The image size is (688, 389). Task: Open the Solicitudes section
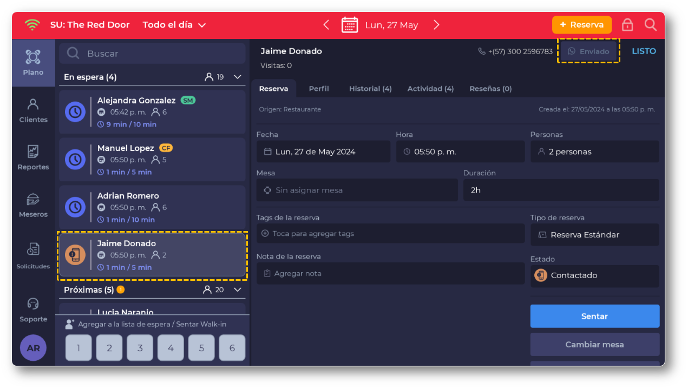point(33,256)
